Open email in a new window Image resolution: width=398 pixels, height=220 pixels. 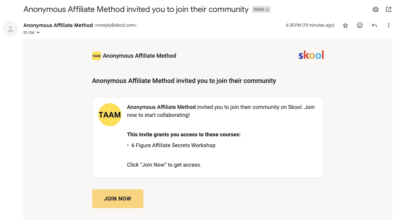(389, 9)
